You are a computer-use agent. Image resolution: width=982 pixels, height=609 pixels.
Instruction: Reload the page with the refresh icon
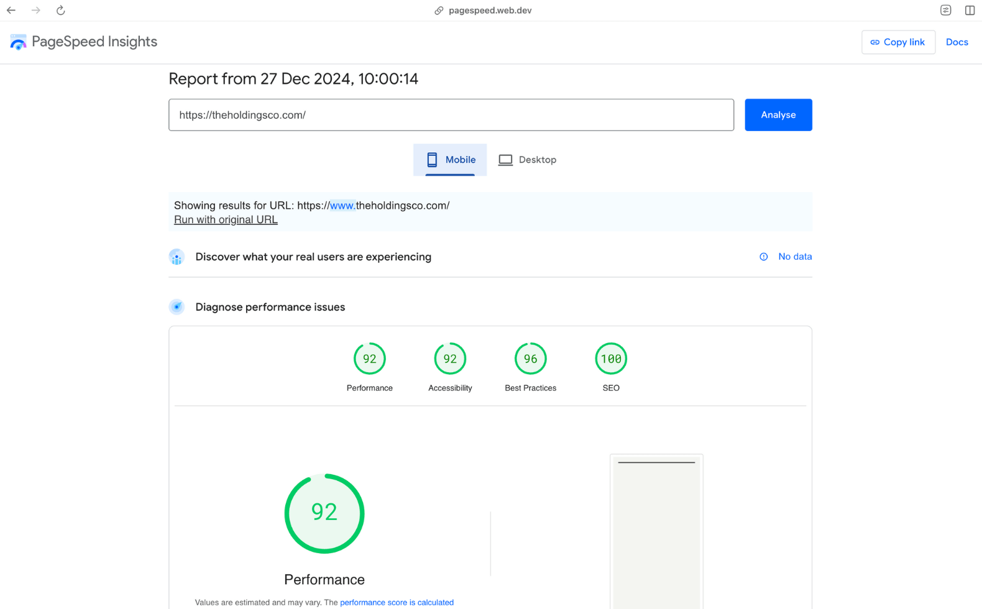coord(60,10)
